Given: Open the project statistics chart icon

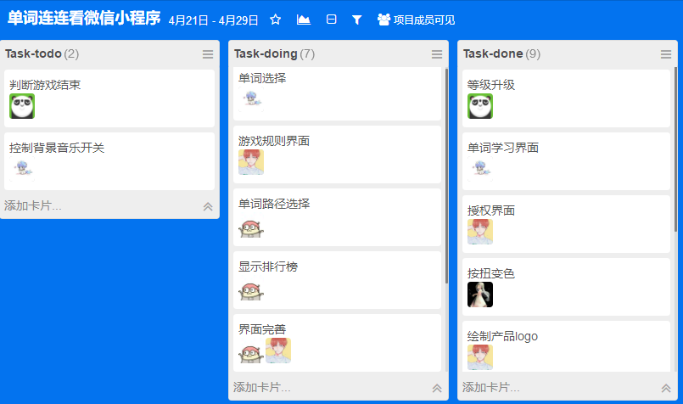Looking at the screenshot, I should pos(304,20).
